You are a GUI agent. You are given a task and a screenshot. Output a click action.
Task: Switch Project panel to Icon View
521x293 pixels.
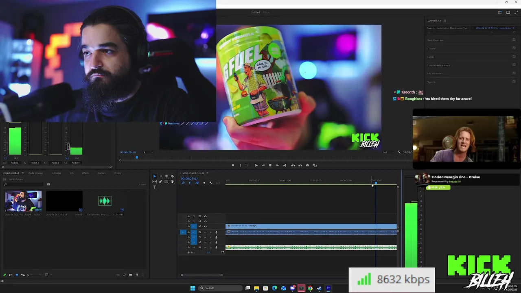pos(17,275)
